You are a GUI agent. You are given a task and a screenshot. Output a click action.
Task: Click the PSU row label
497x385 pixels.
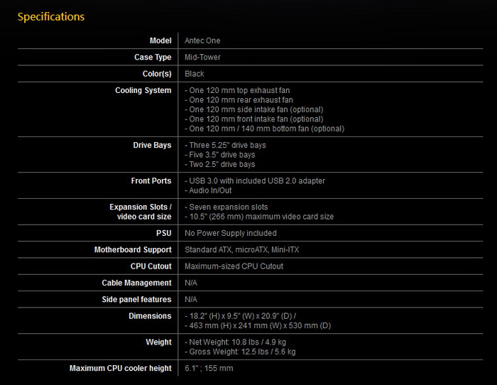click(x=163, y=233)
